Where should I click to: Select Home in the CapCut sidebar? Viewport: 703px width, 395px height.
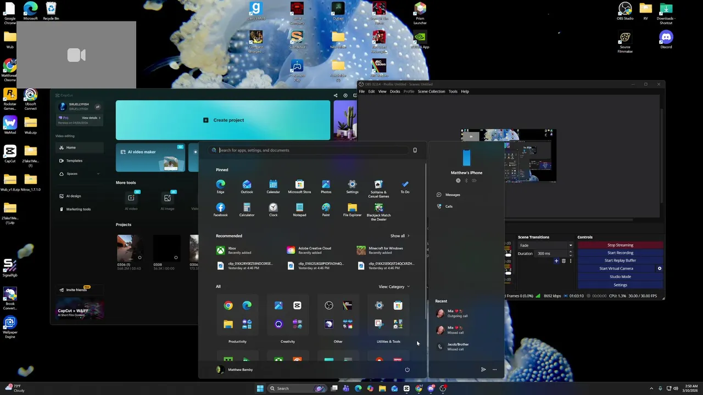[x=80, y=148]
